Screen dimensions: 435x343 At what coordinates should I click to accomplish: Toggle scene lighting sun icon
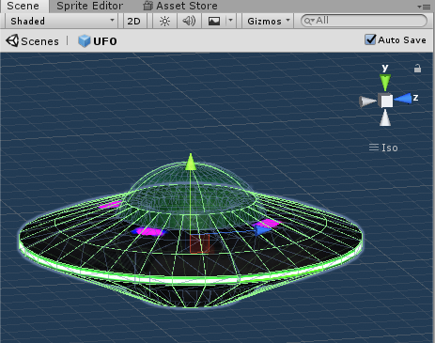point(164,21)
